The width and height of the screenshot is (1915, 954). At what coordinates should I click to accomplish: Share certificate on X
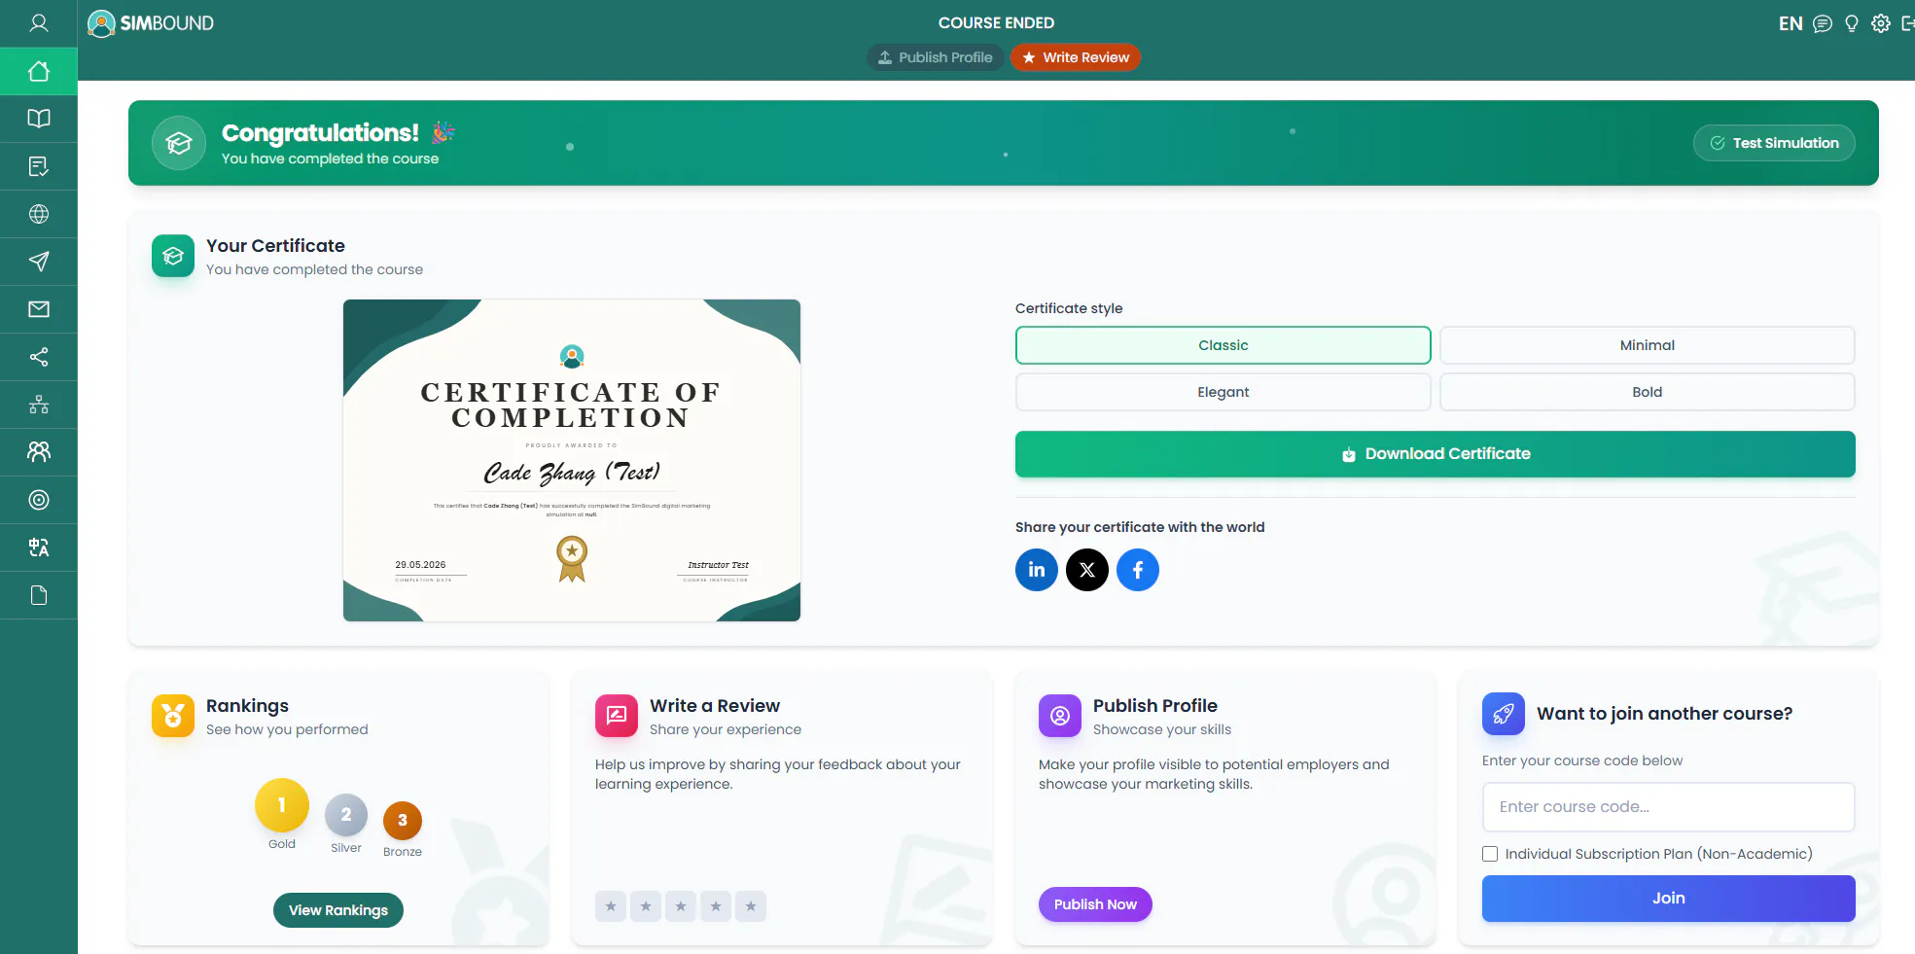(1087, 570)
